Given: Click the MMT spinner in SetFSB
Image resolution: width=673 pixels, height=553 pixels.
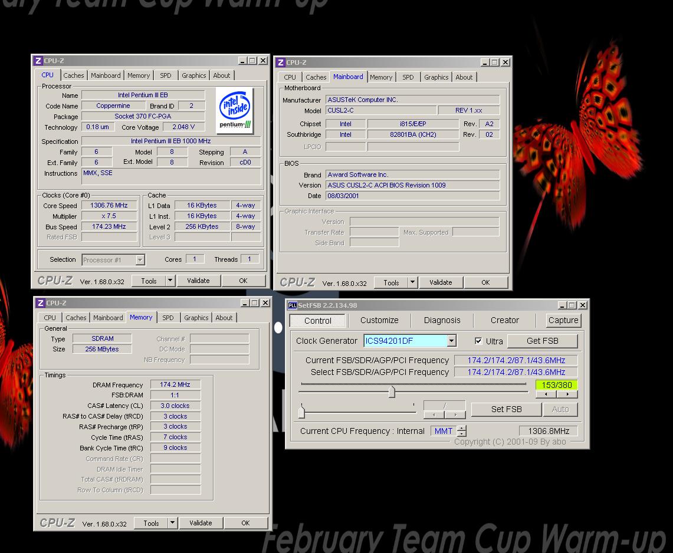Looking at the screenshot, I should click(x=461, y=431).
